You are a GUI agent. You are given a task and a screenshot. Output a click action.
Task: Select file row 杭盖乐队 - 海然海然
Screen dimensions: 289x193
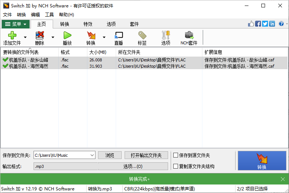point(144,66)
